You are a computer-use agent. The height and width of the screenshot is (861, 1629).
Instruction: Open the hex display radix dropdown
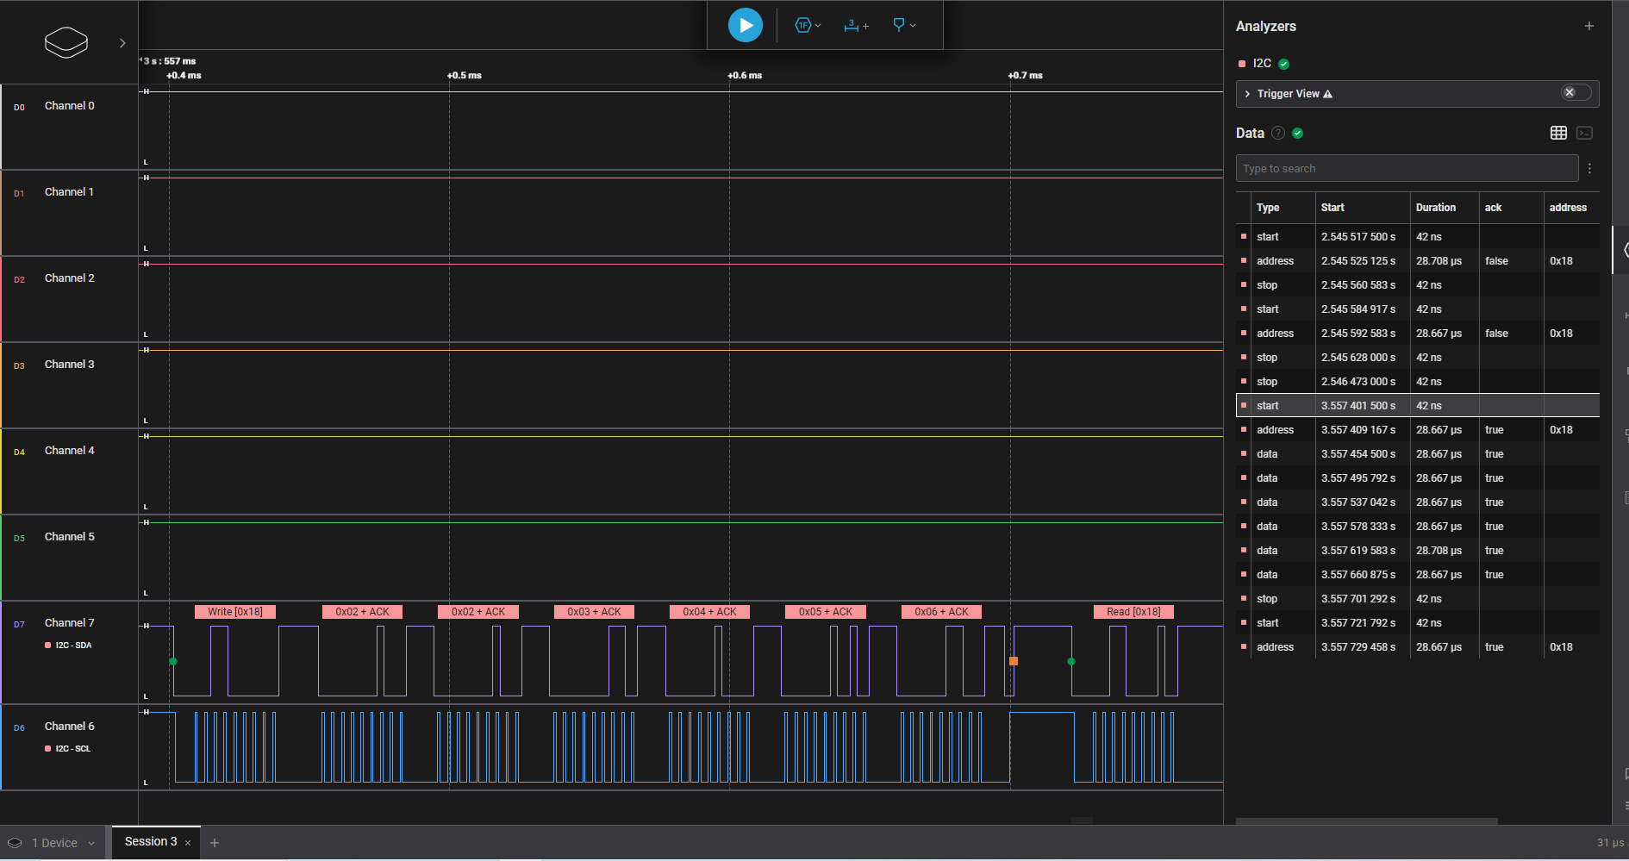coord(808,26)
